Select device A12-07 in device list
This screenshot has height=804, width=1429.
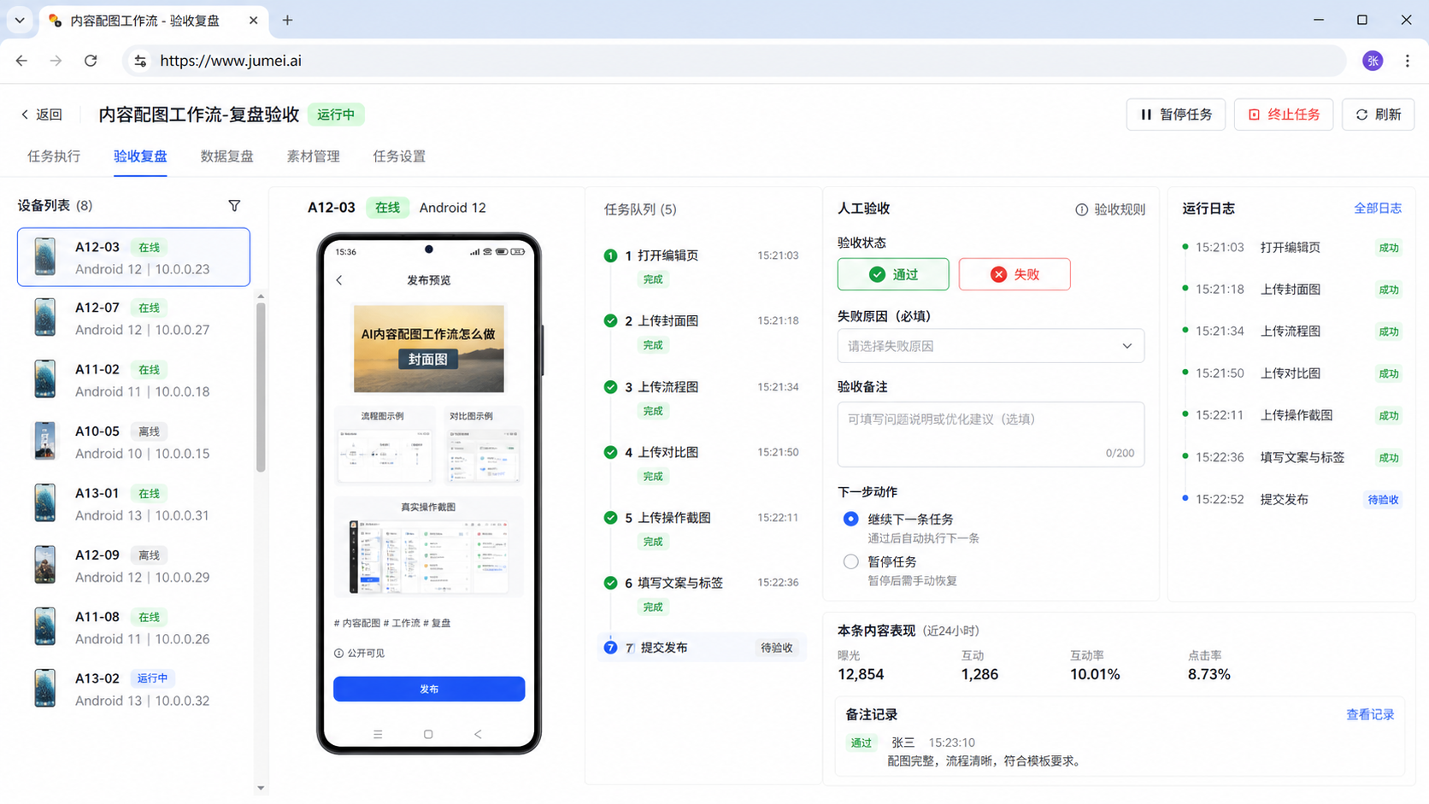coord(133,319)
